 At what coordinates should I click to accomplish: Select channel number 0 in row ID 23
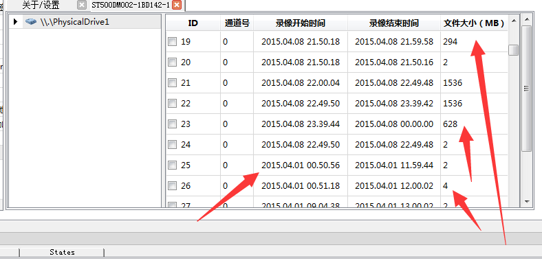point(226,124)
